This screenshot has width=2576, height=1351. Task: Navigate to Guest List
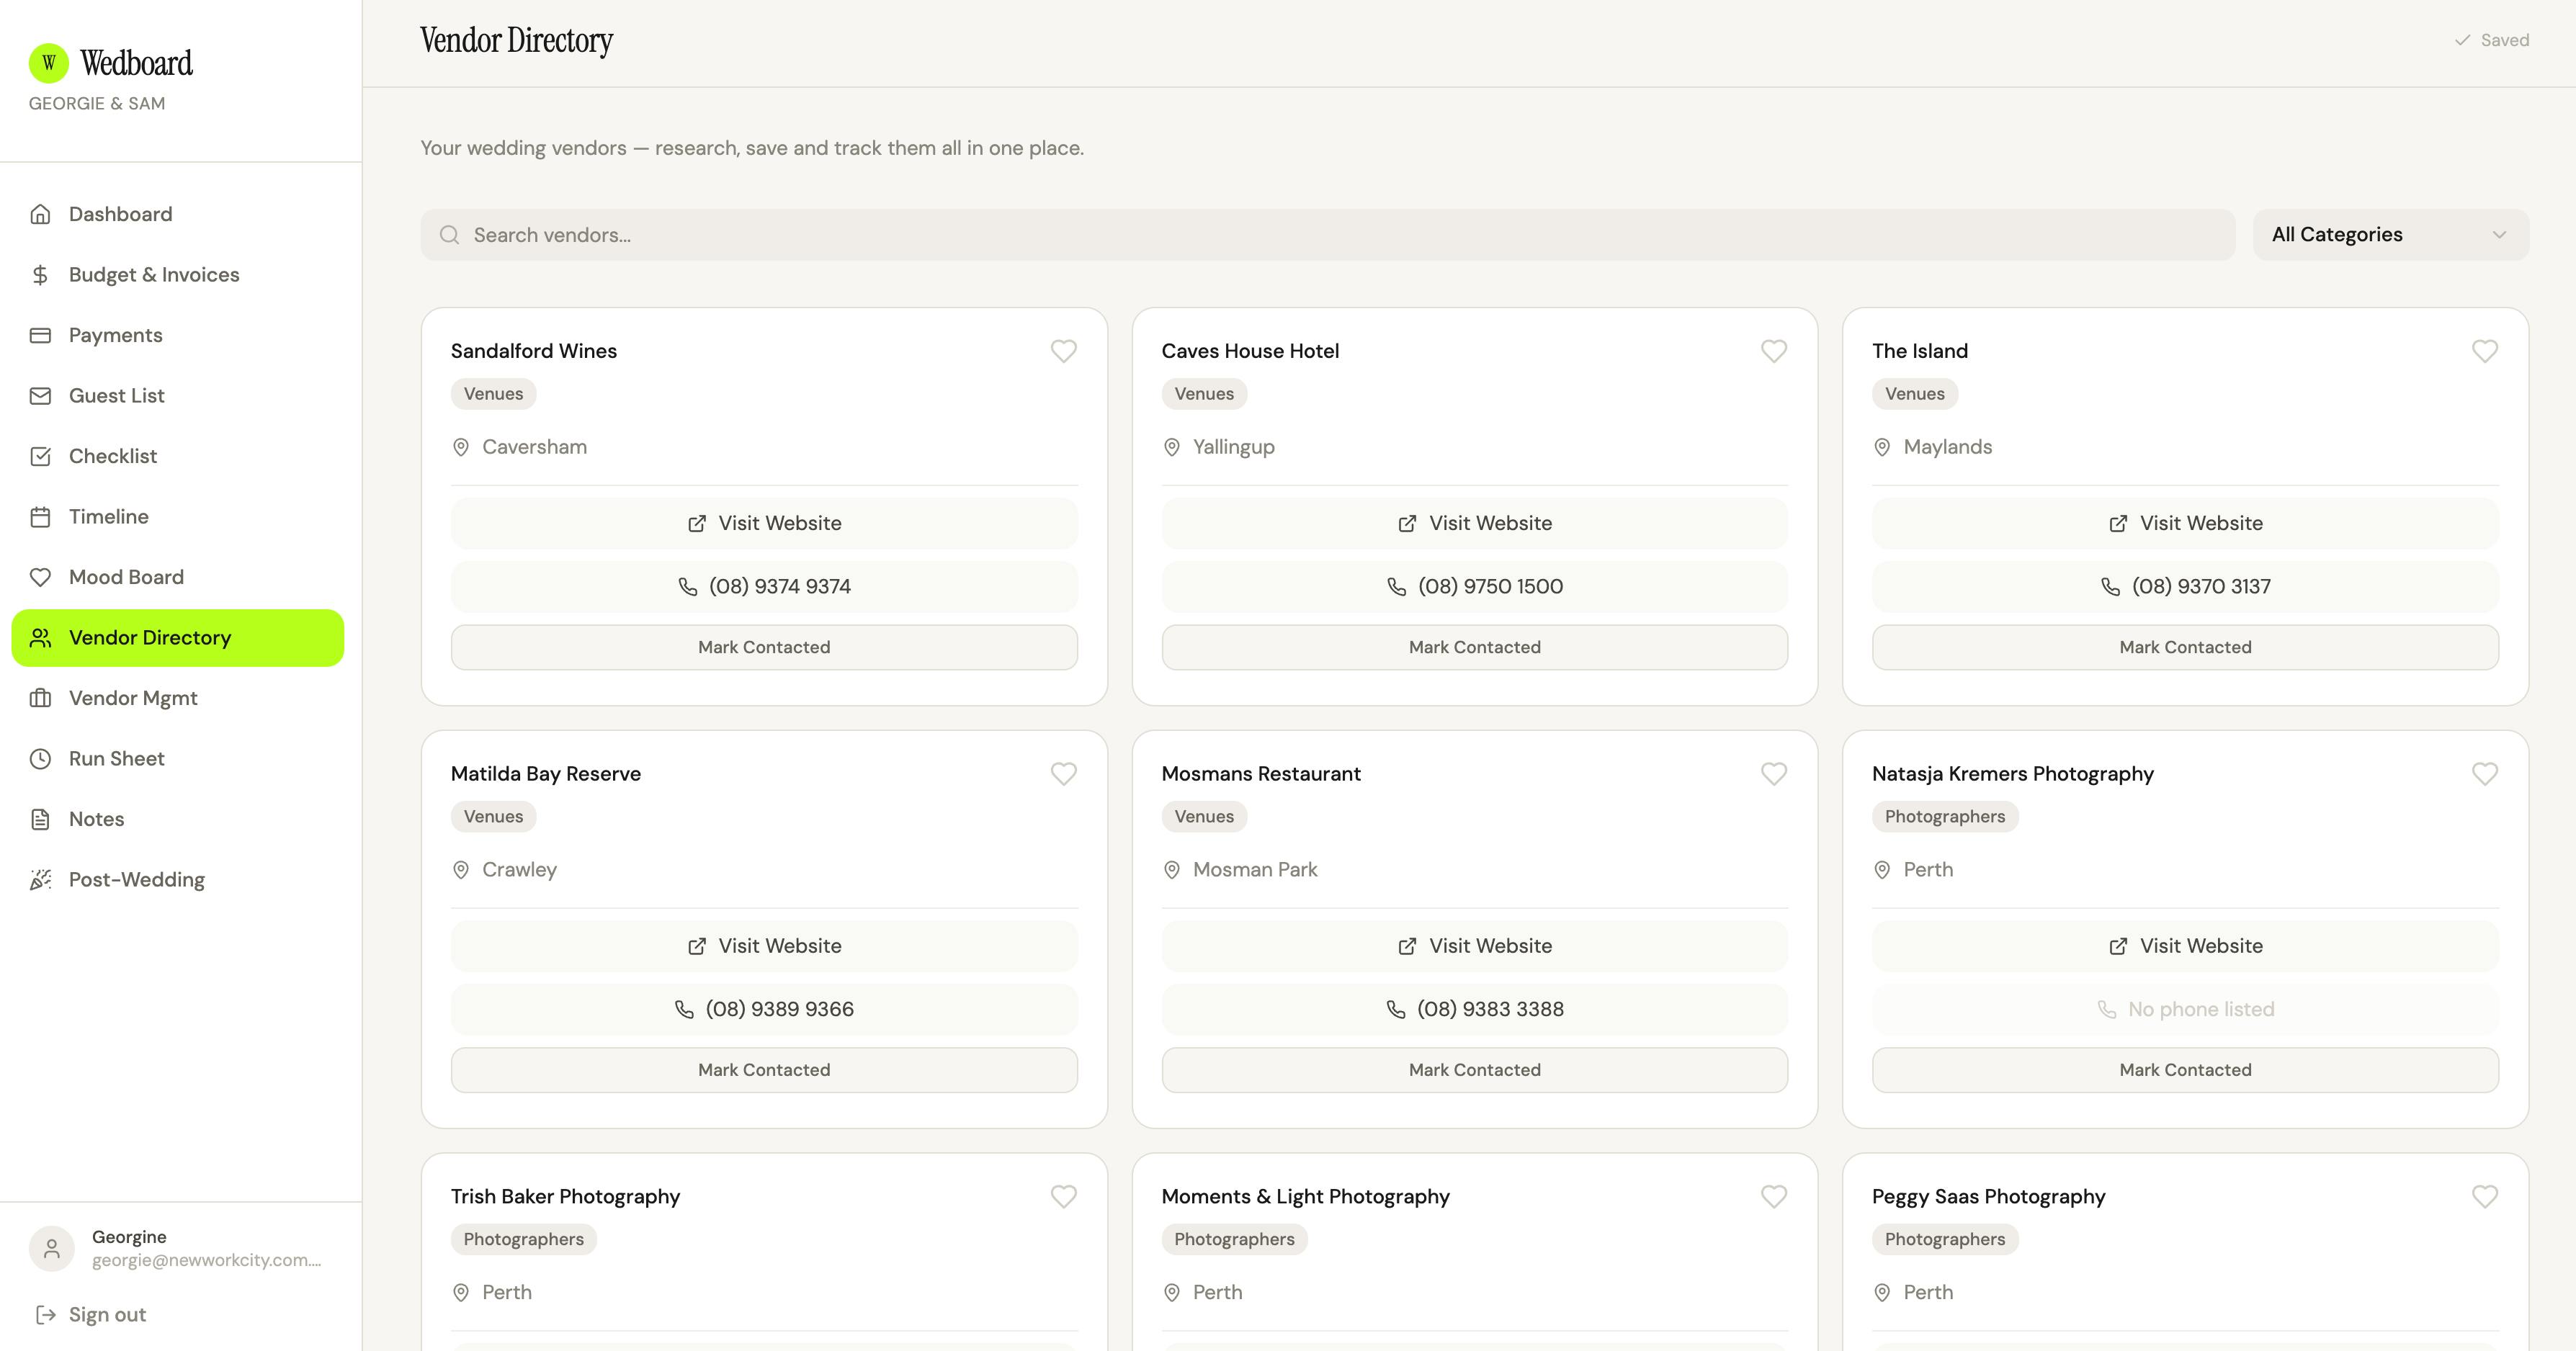tap(178, 396)
